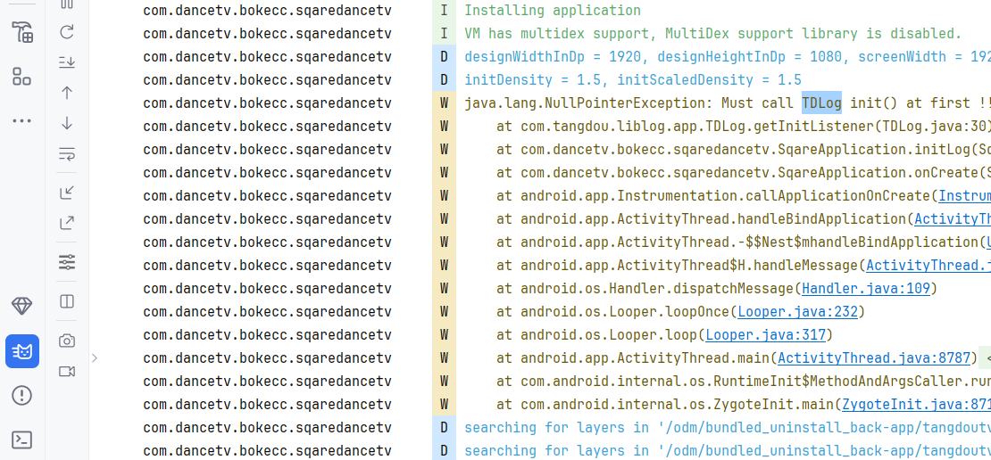Select 'Installing application' log message
This screenshot has width=991, height=460.
(x=553, y=11)
